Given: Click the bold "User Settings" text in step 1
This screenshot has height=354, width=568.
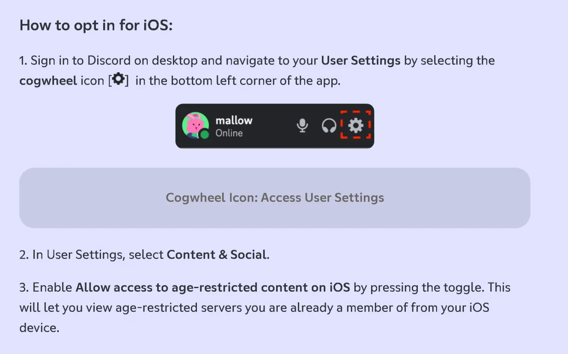Looking at the screenshot, I should [360, 60].
